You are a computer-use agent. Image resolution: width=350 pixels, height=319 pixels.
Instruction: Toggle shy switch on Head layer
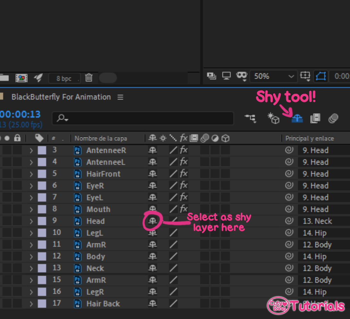tap(153, 221)
